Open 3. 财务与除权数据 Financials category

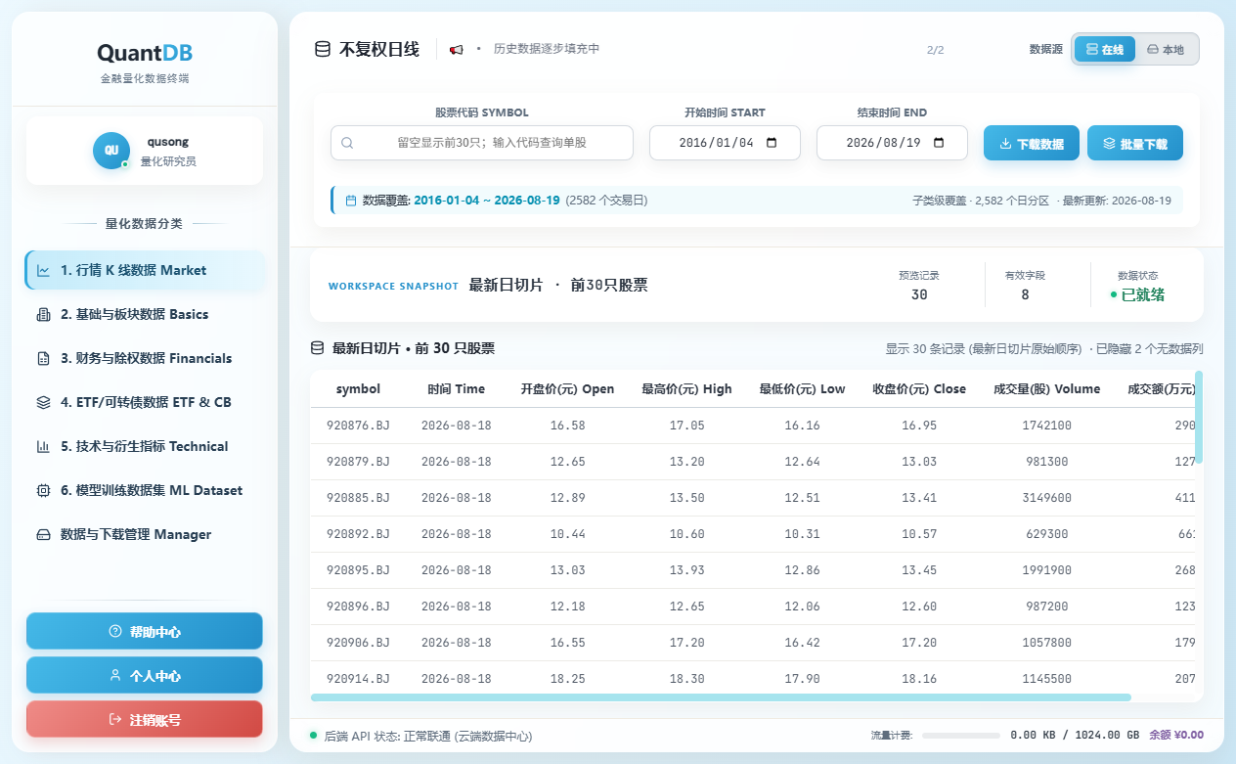145,358
